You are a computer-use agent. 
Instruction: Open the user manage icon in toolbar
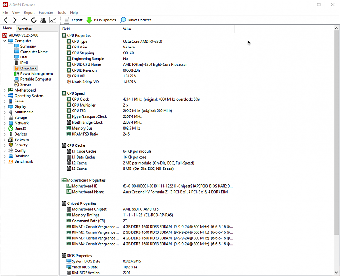click(43, 20)
